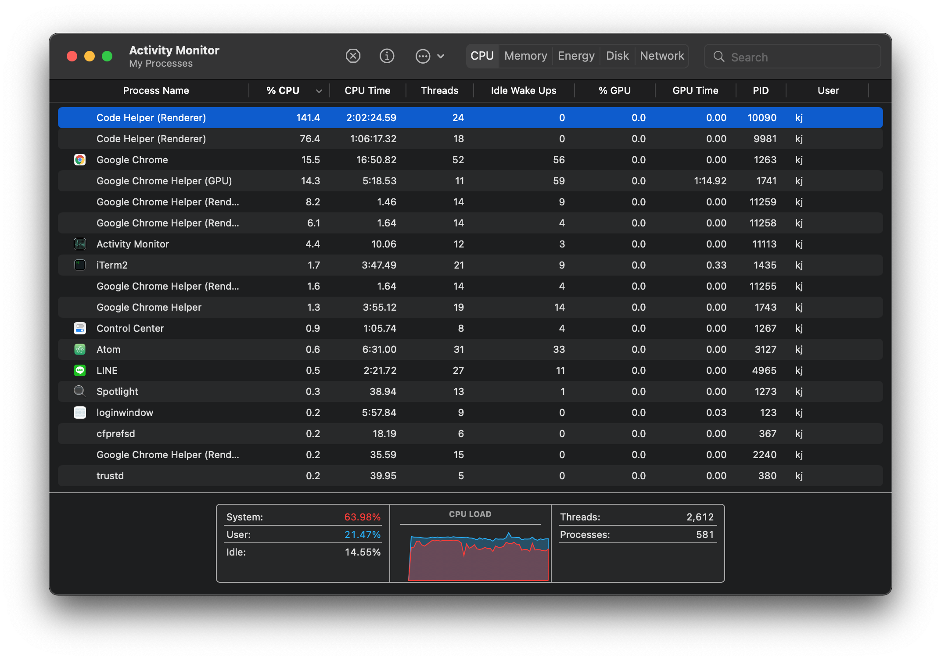Open the chevron dropdown beside the ellipsis button
941x660 pixels.
pos(441,56)
